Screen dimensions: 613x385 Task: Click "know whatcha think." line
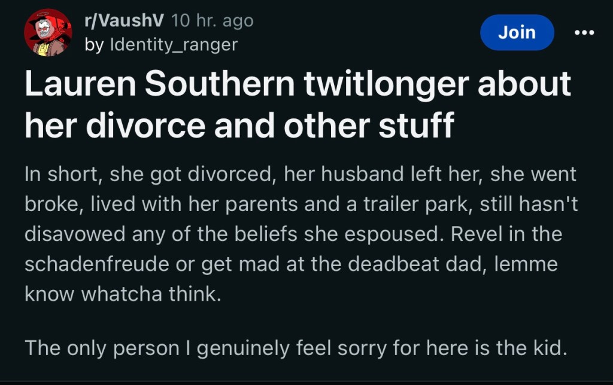[123, 294]
